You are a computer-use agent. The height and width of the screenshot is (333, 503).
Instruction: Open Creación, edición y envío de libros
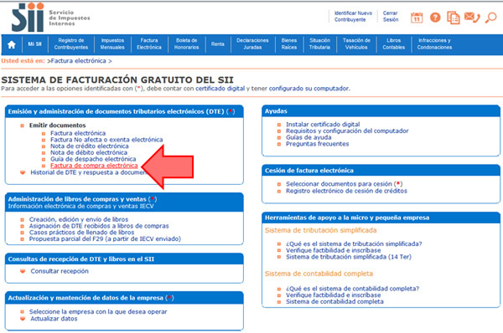79,219
